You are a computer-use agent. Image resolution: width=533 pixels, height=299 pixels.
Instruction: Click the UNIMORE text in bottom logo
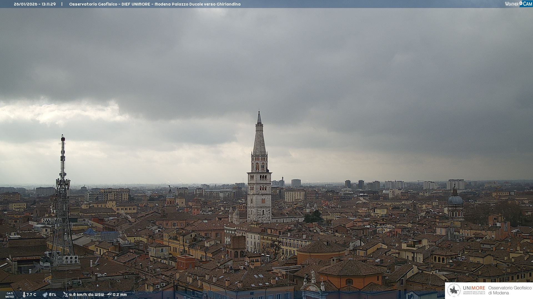click(x=474, y=288)
